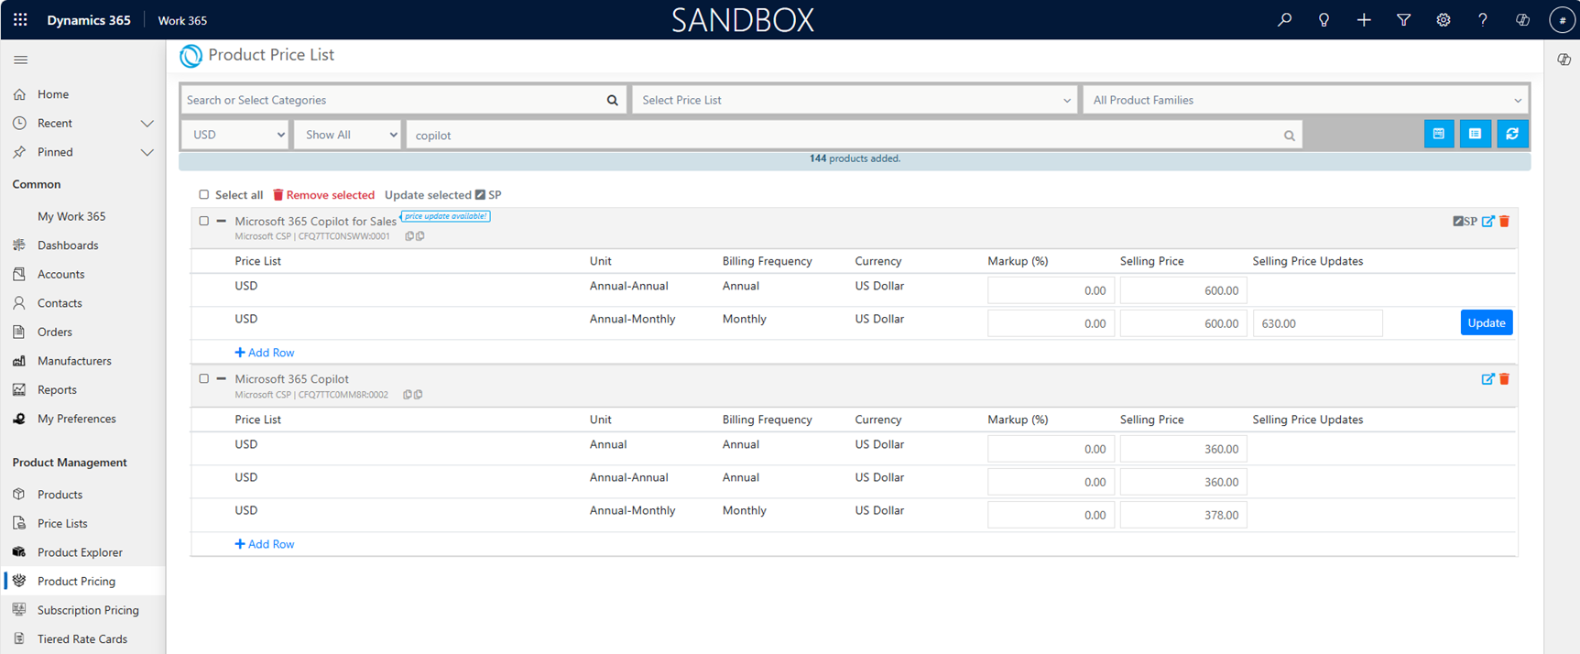Click the first blue calendar-style view button
The width and height of the screenshot is (1580, 654).
tap(1439, 134)
